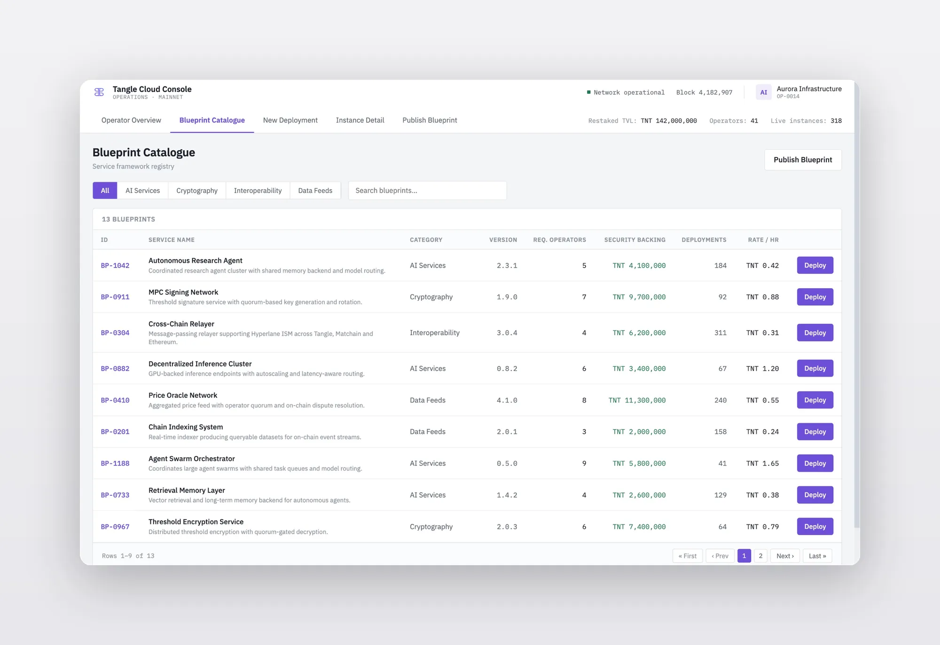
Task: Open the New Deployment tab
Action: pos(290,120)
